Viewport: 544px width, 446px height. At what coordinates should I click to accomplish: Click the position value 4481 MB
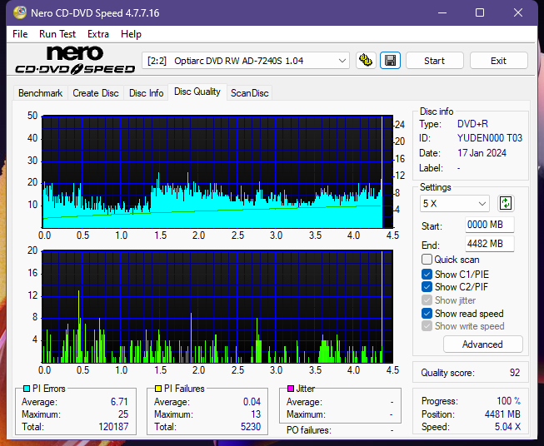pos(502,414)
